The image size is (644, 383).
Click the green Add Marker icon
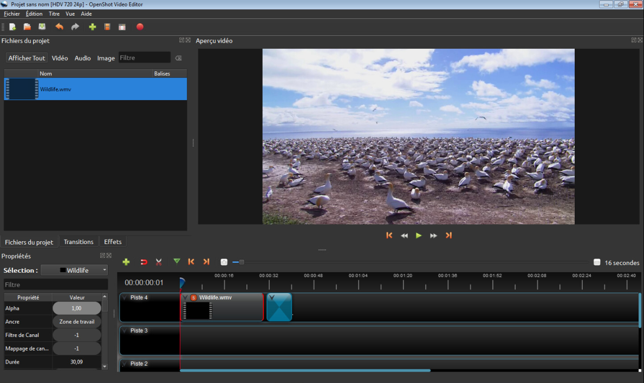[x=177, y=261]
